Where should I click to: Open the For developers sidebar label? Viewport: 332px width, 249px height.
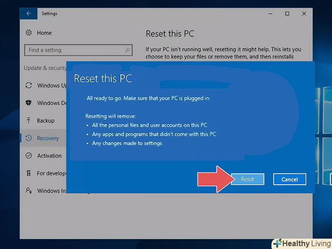pos(52,173)
